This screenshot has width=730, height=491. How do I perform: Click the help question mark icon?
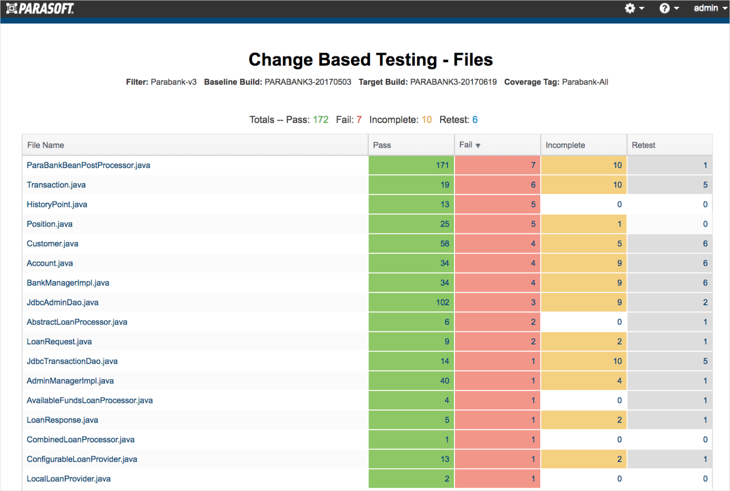pos(664,8)
